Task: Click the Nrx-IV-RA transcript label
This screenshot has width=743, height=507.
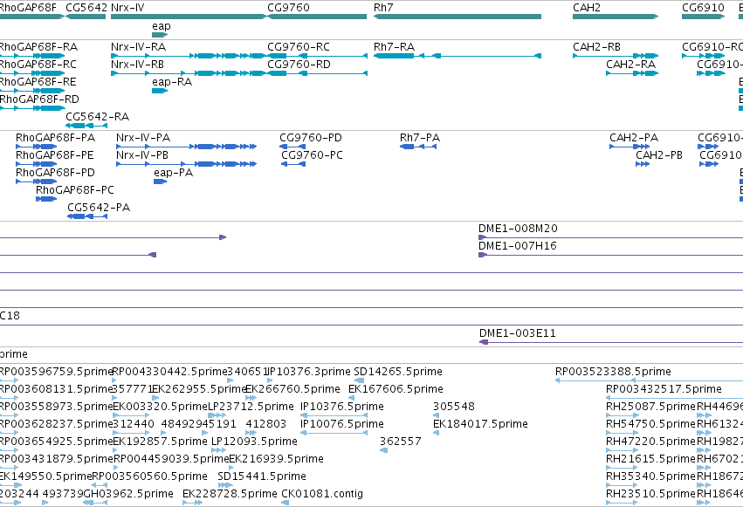Action: 138,47
